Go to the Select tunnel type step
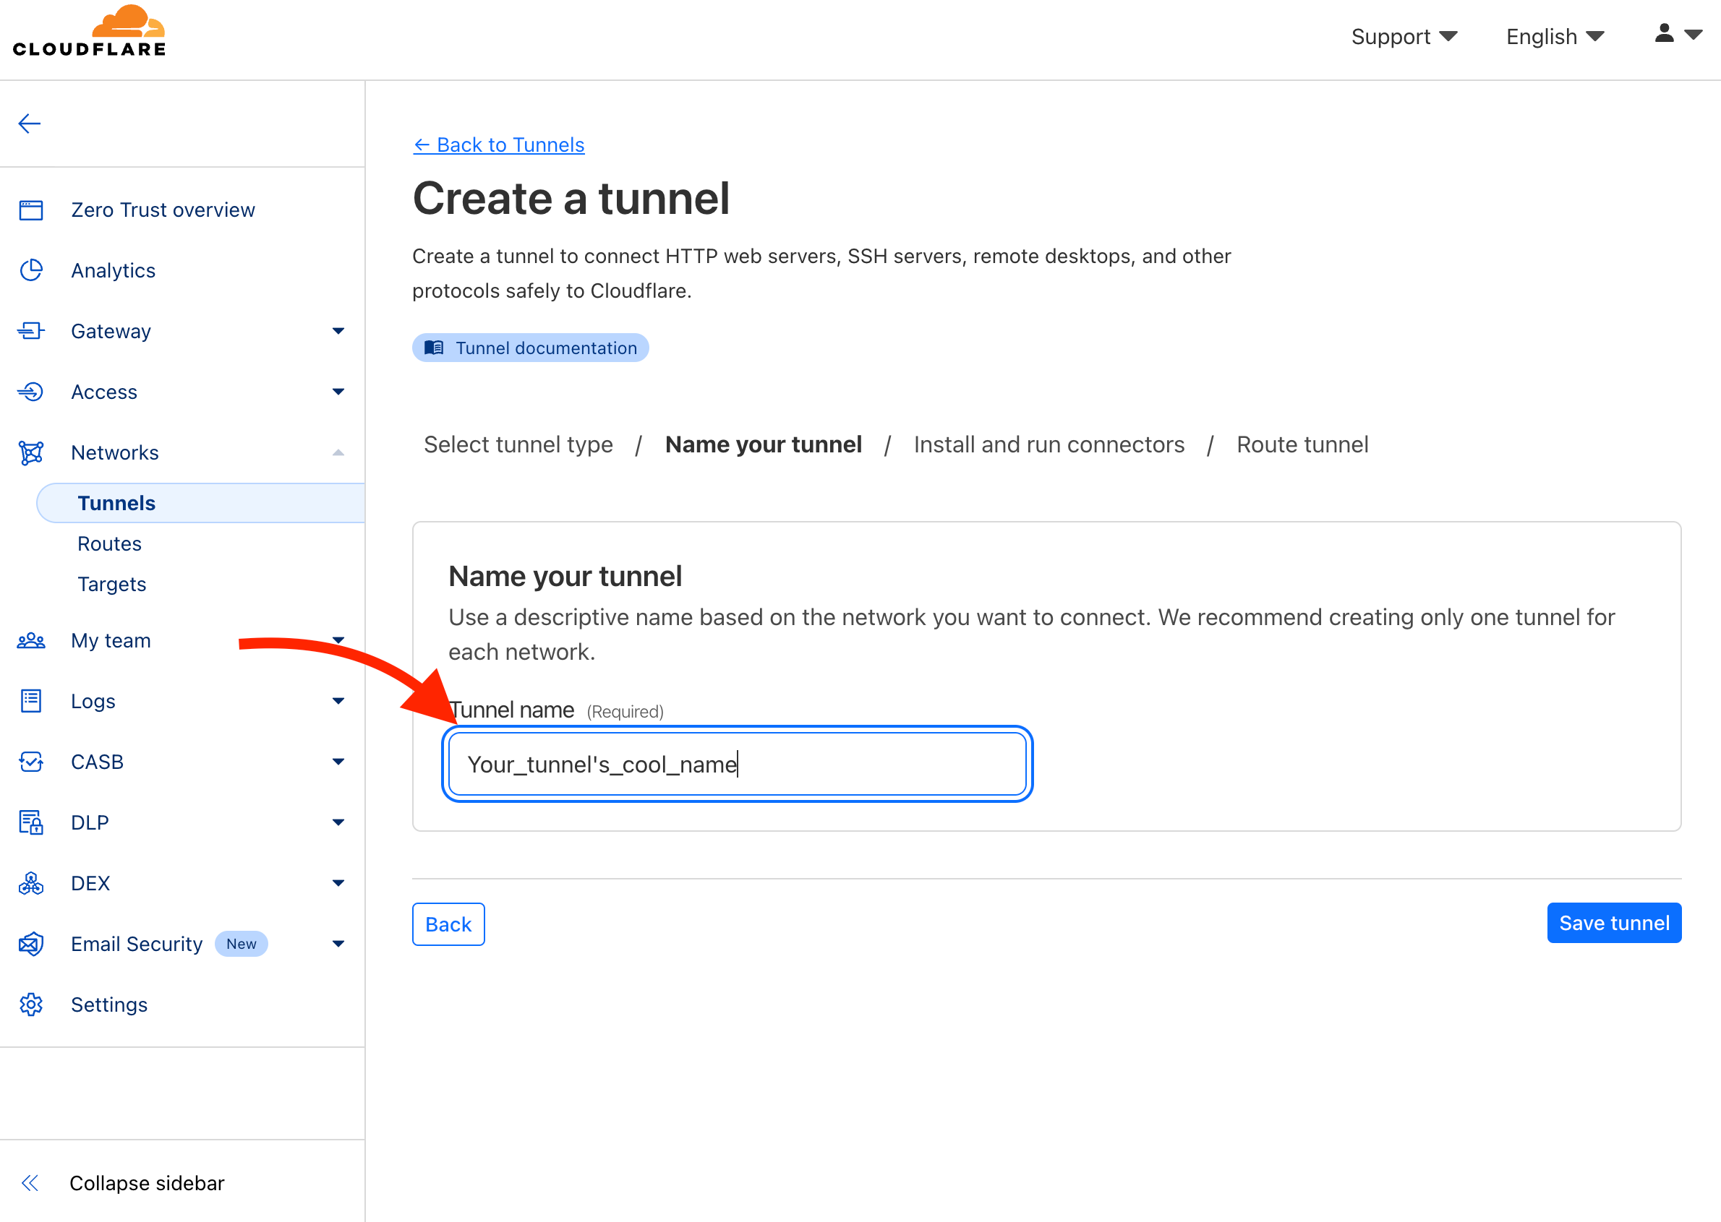The image size is (1721, 1222). coord(518,444)
